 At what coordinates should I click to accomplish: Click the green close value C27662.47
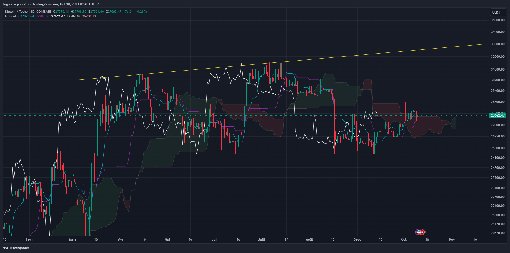[x=113, y=12]
